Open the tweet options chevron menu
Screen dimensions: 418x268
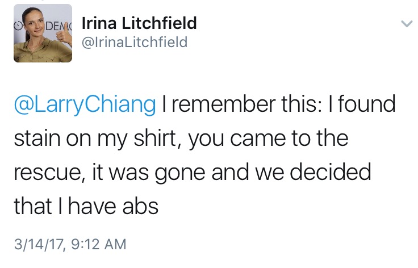click(x=406, y=24)
